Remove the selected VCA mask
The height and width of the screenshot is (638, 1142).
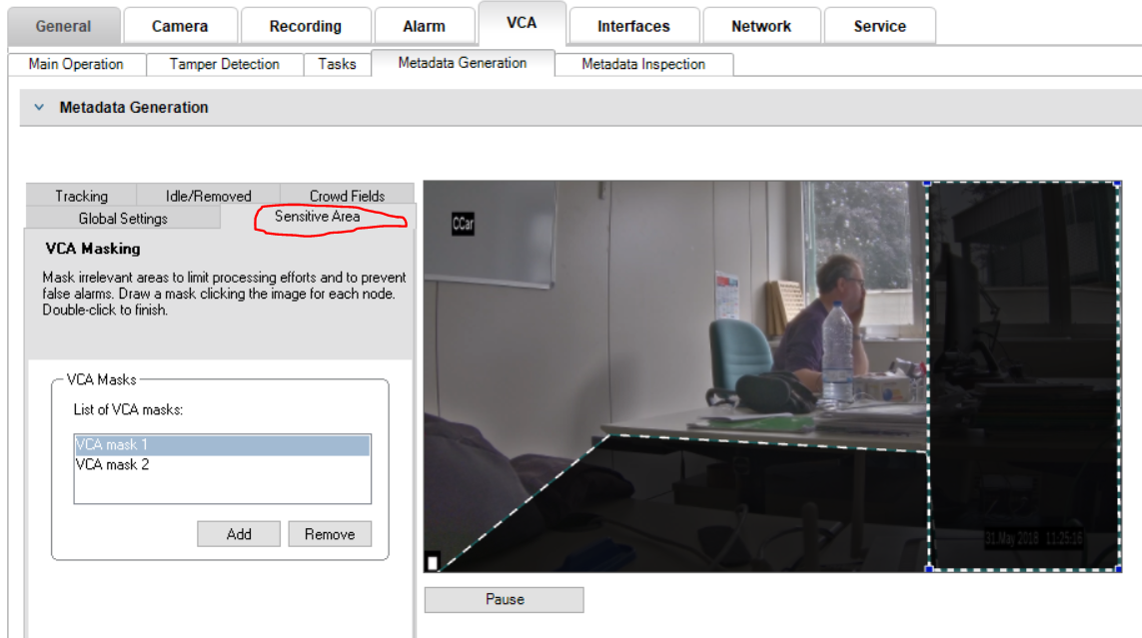330,534
